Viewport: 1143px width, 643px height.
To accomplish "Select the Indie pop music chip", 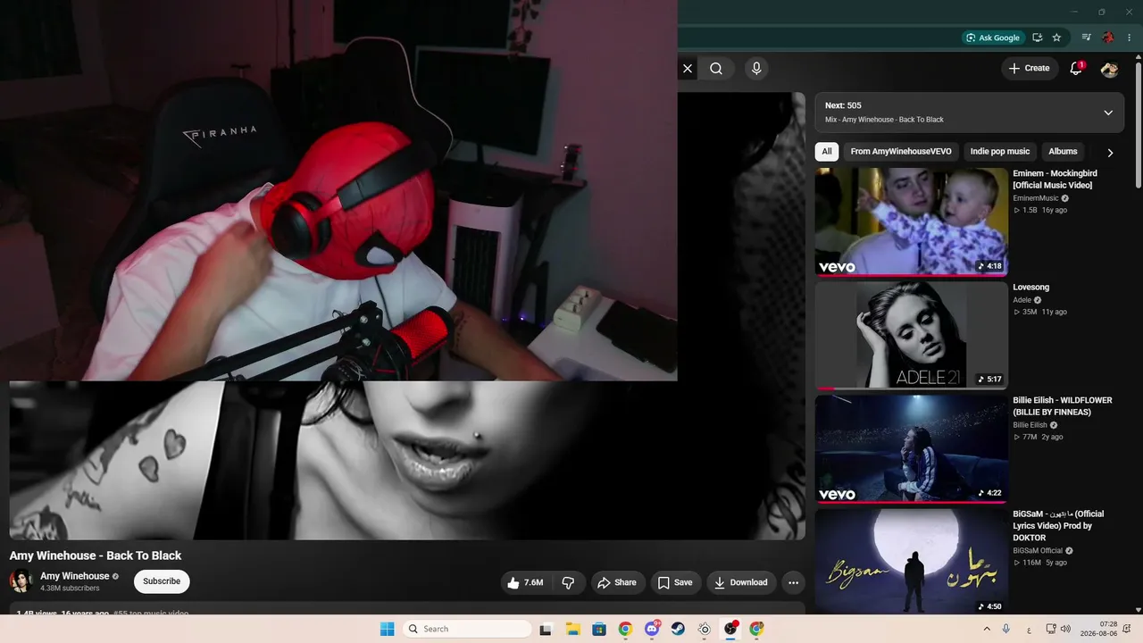I will click(x=1000, y=152).
